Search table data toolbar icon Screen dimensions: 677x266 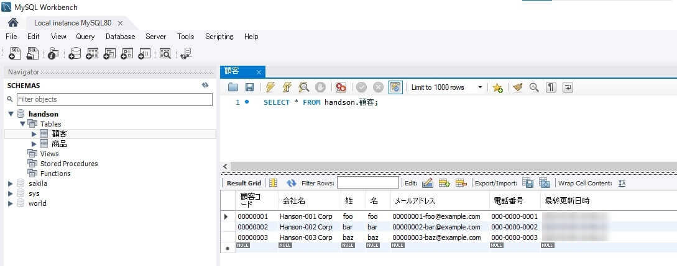pyautogui.click(x=165, y=53)
